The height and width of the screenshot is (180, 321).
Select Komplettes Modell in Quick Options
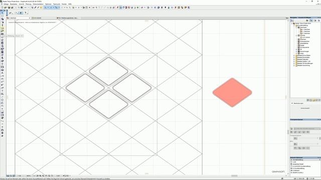pyautogui.click(x=297, y=164)
